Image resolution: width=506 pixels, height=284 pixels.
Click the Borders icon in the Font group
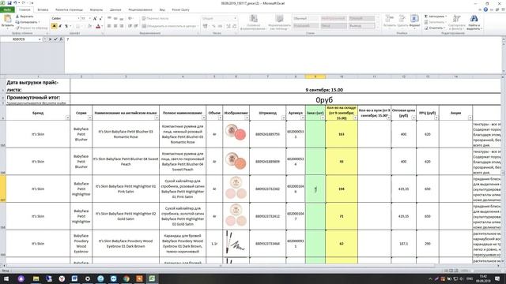click(x=77, y=26)
